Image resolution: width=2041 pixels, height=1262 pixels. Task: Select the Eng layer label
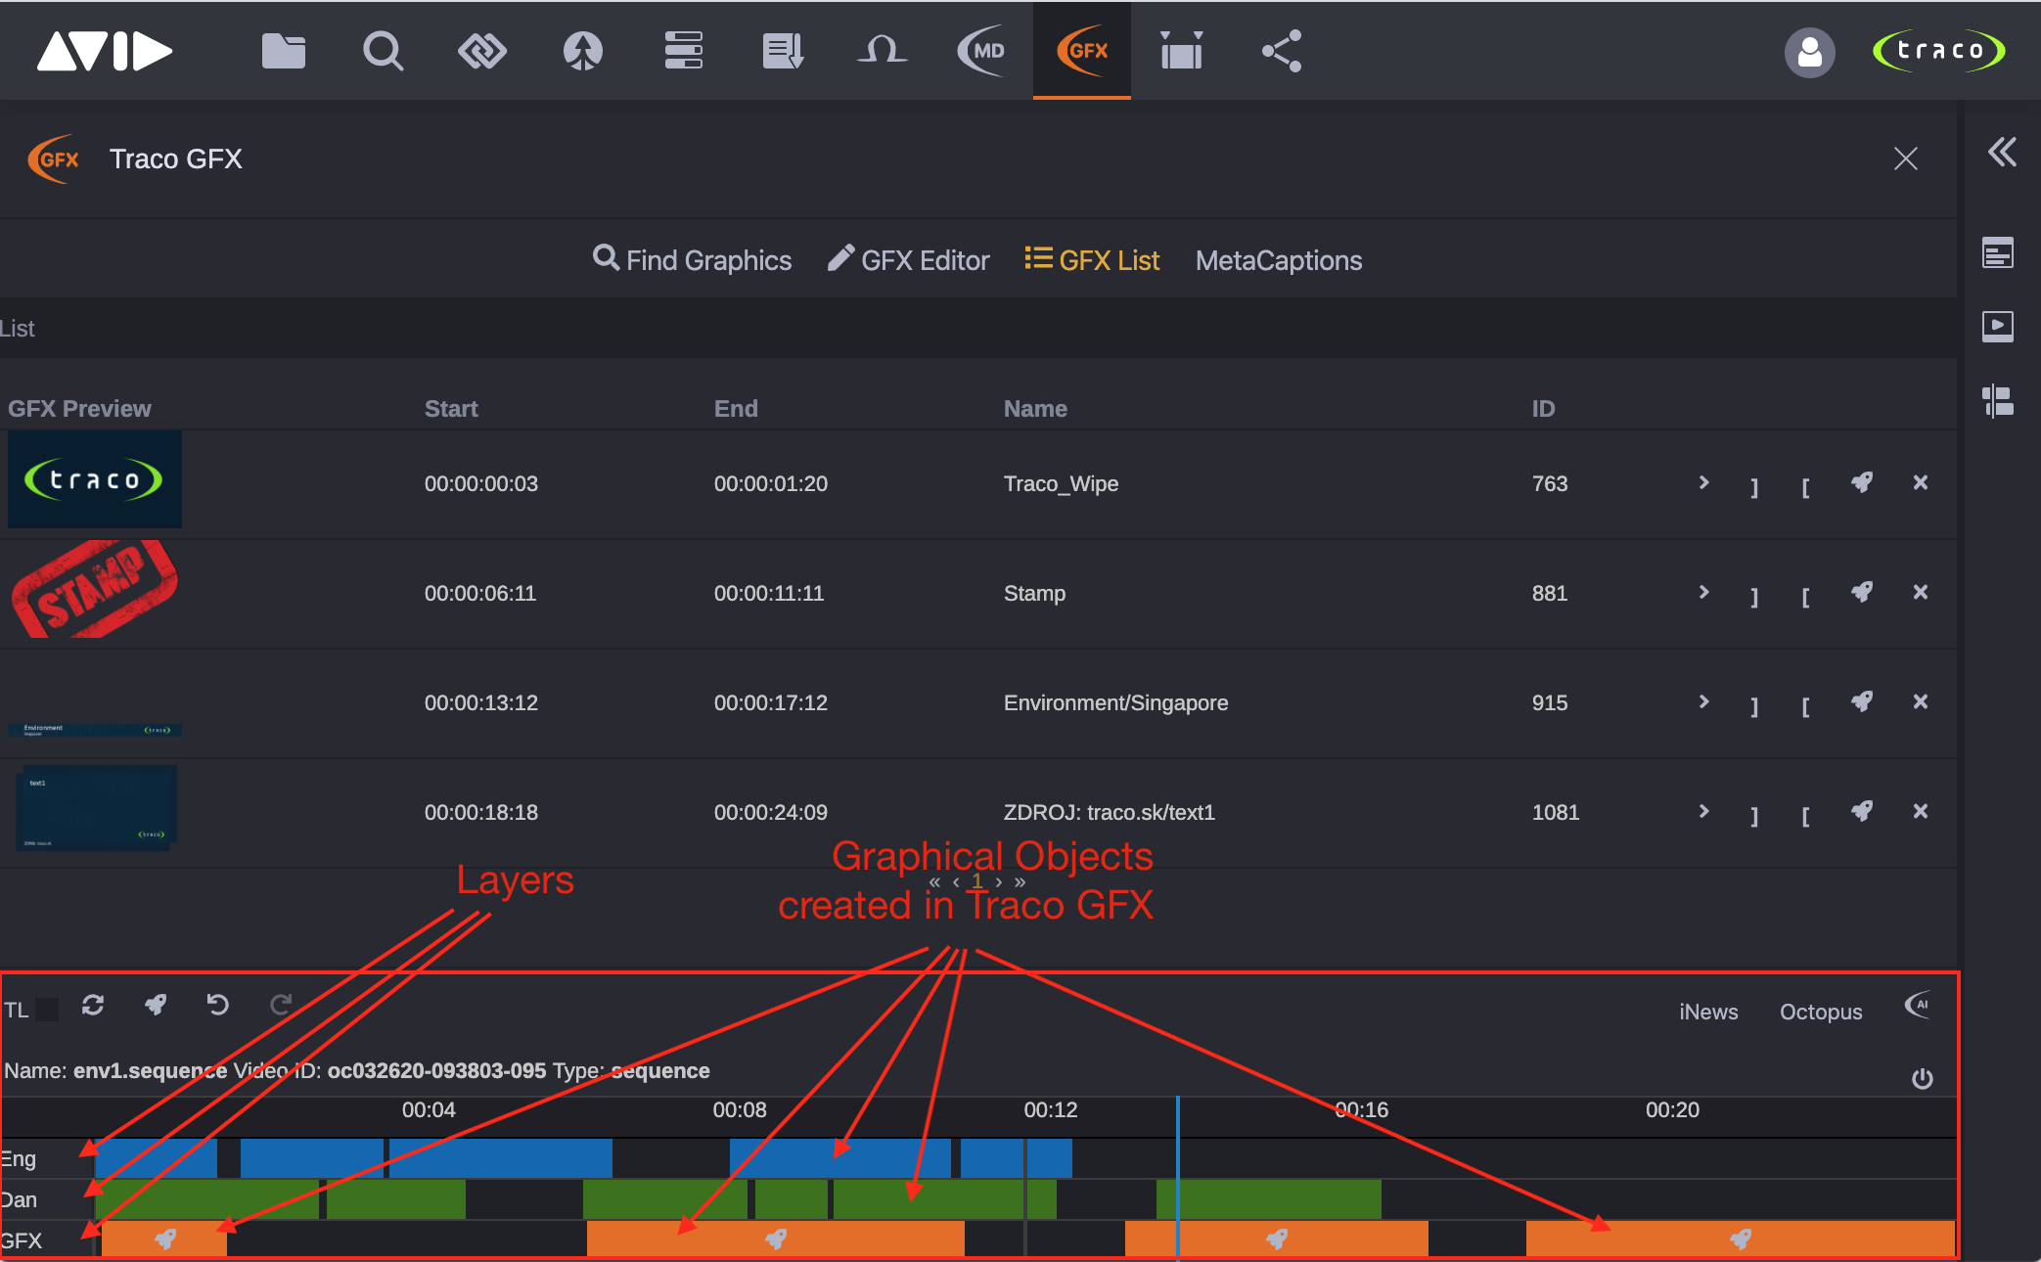19,1158
